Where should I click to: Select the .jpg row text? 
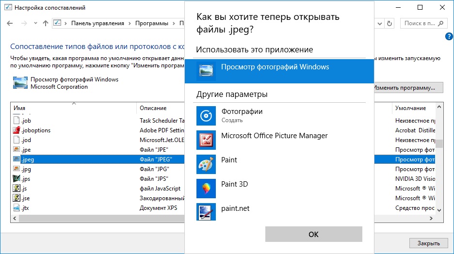26,169
